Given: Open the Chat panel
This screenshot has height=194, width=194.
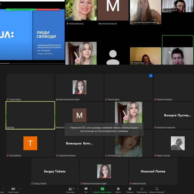Looking at the screenshot, I should (86, 189).
